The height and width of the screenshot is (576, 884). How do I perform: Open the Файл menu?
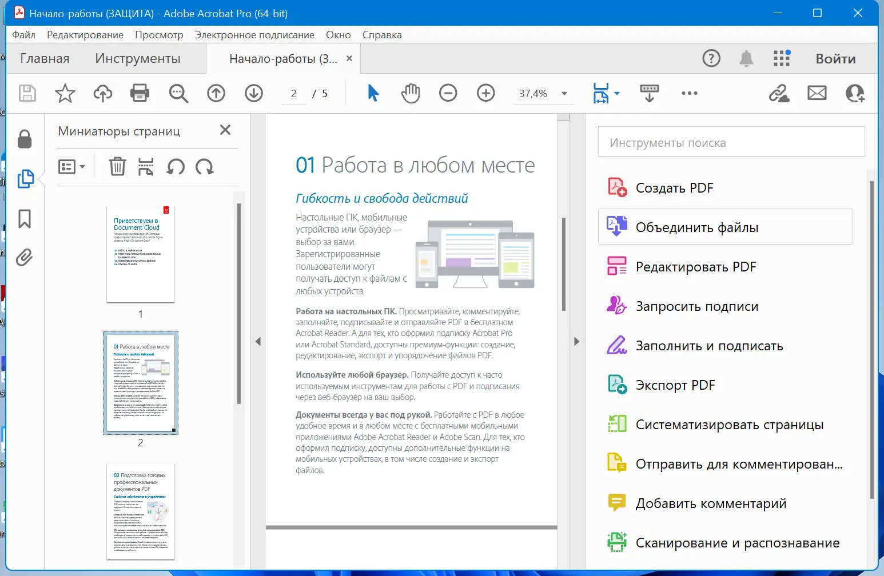(x=23, y=35)
